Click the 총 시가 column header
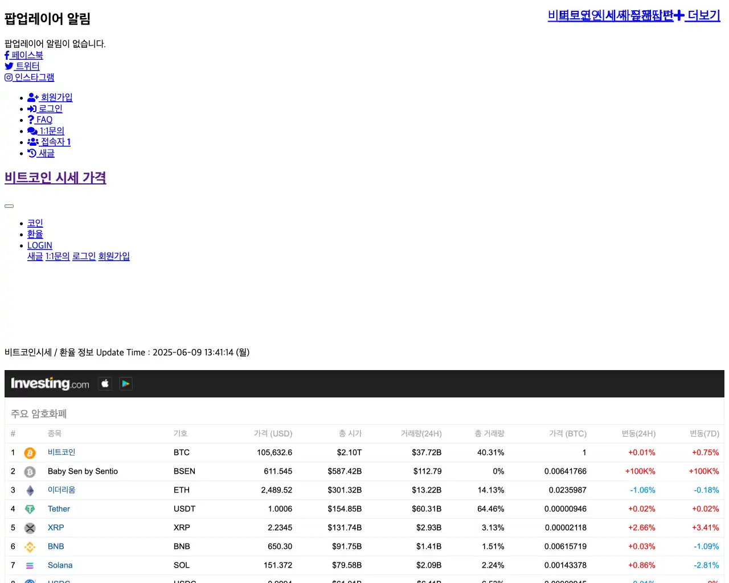The image size is (729, 583). click(350, 434)
